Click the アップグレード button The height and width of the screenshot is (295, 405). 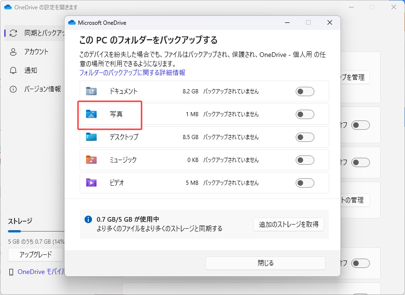tap(35, 254)
